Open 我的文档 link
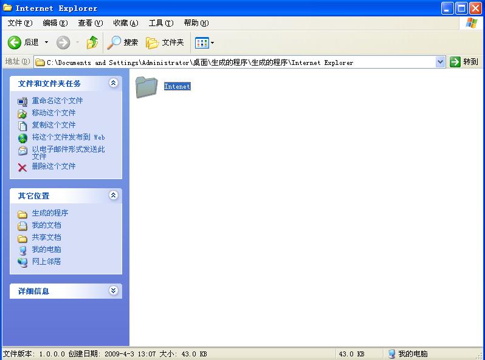Image resolution: width=485 pixels, height=360 pixels. [x=46, y=225]
